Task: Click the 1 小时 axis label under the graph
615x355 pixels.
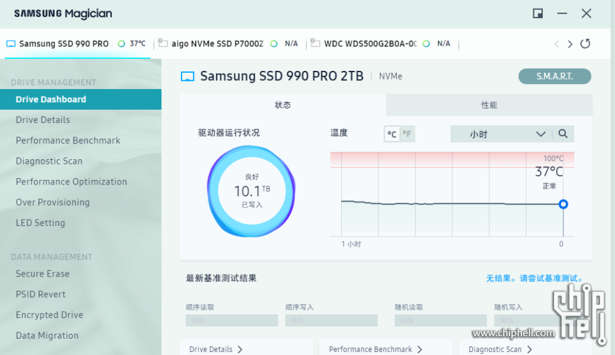Action: 351,244
